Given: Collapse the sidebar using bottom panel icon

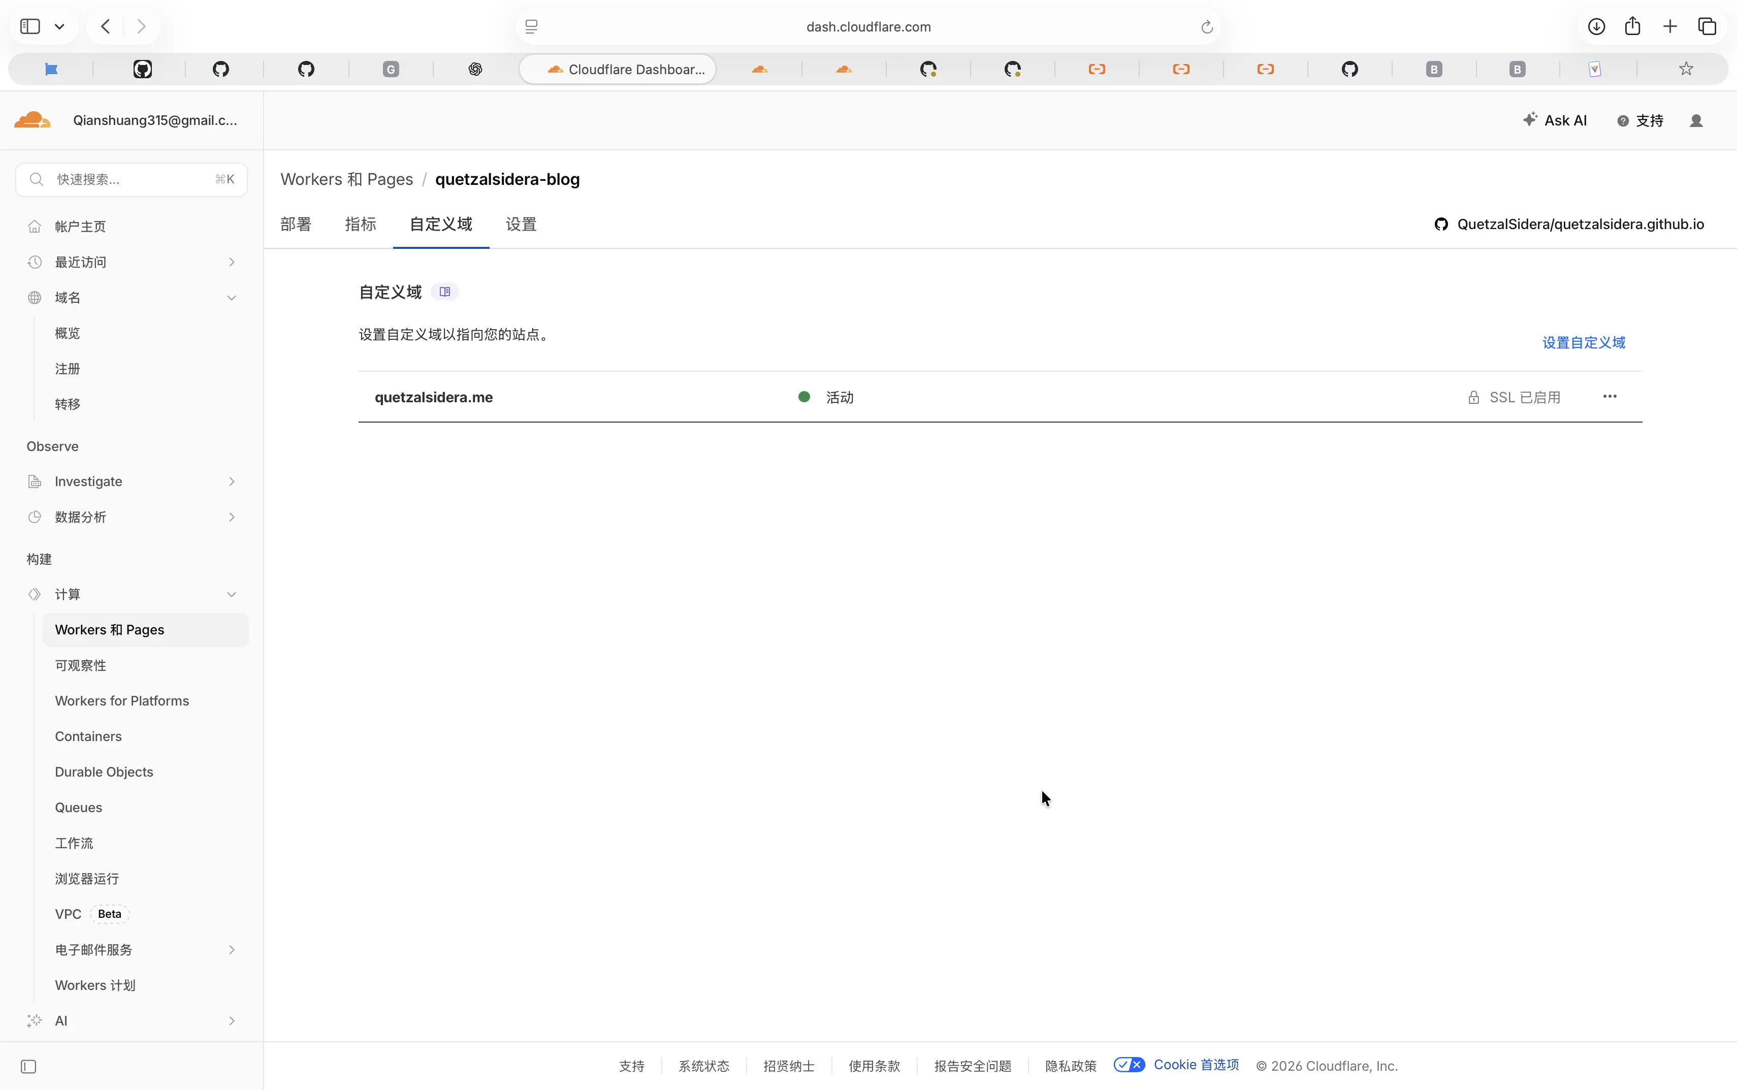Looking at the screenshot, I should point(28,1066).
